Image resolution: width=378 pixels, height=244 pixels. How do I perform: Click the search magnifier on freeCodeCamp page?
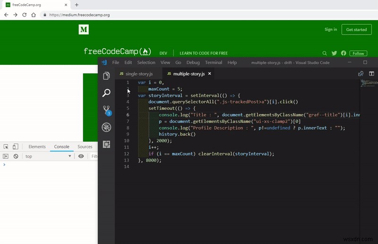[x=325, y=53]
